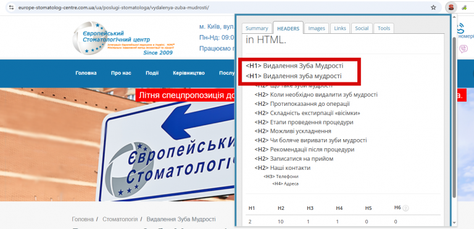The width and height of the screenshot is (474, 229).
Task: Follow the Головна breadcrumb link
Action: (x=83, y=219)
